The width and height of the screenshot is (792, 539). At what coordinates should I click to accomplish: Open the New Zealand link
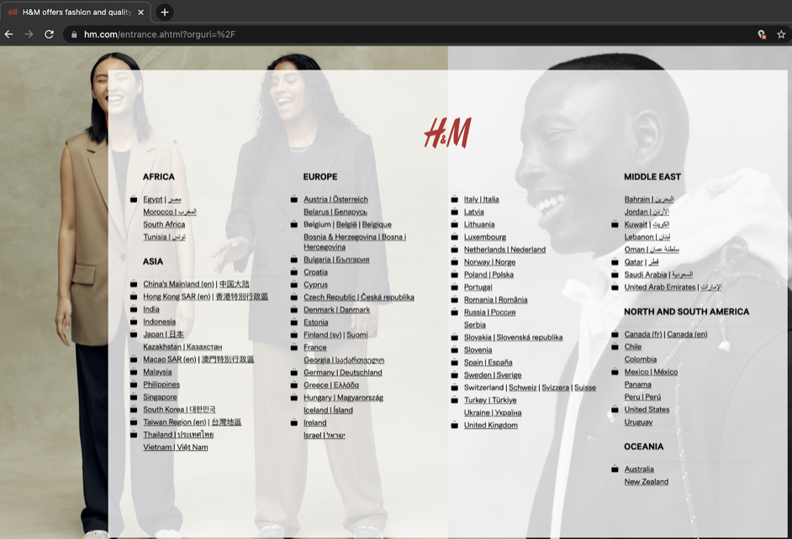tap(647, 482)
